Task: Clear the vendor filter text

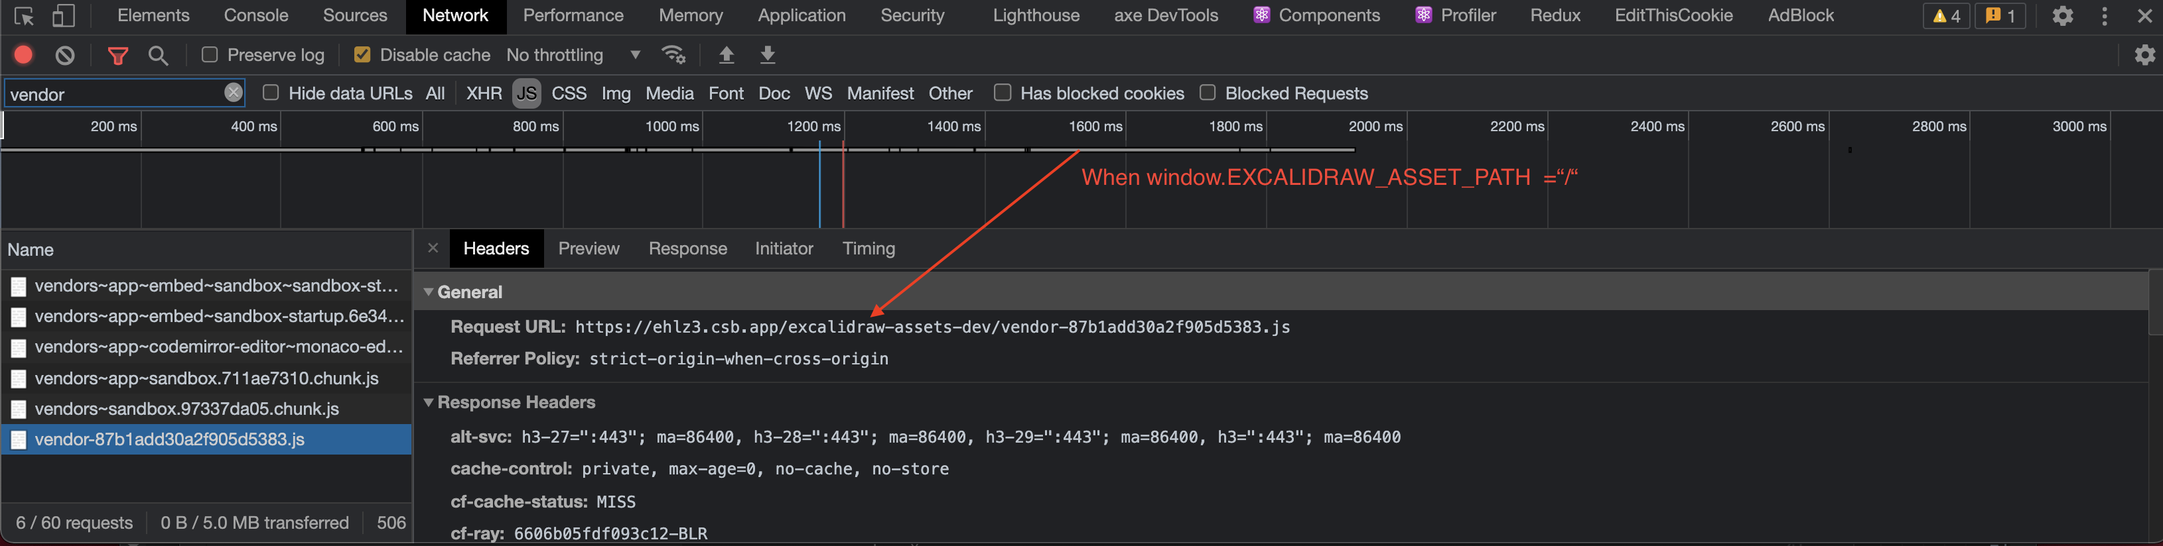Action: (x=233, y=93)
